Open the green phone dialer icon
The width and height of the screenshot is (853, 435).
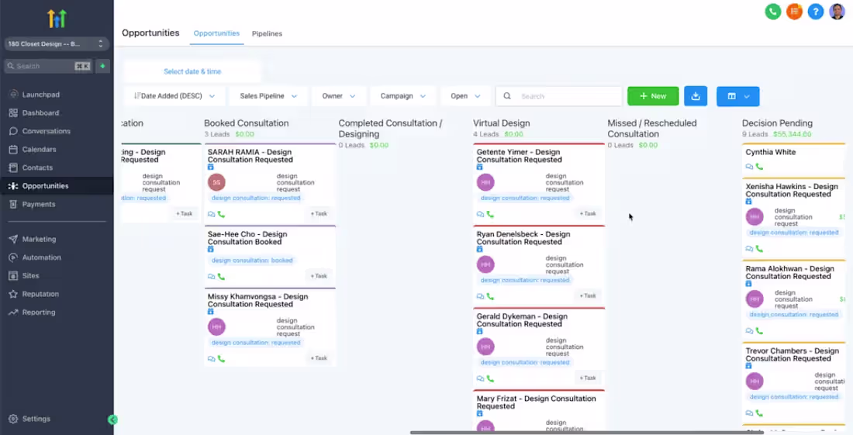(772, 12)
